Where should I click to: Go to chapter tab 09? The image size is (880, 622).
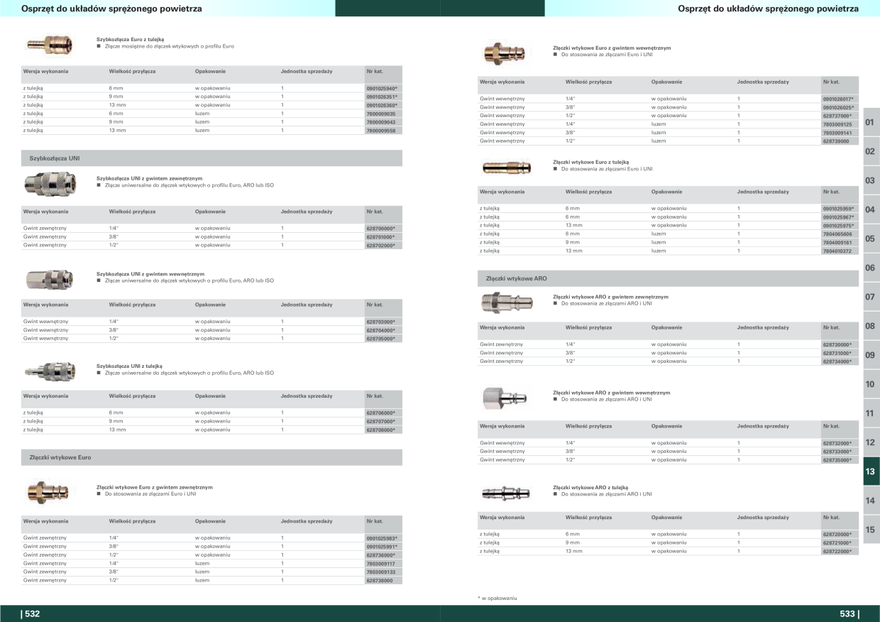click(871, 355)
